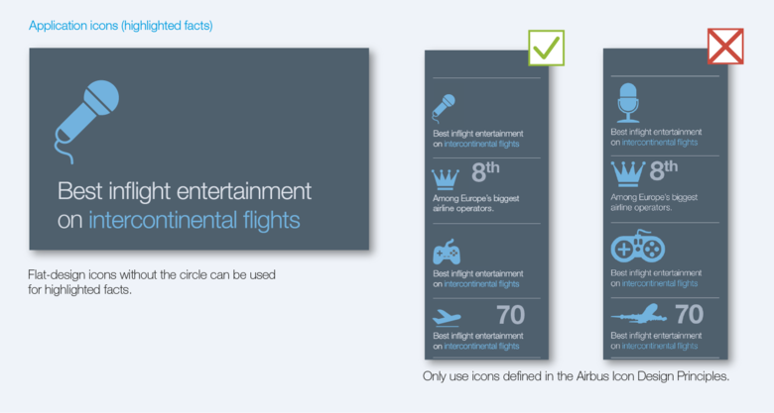Viewport: 774px width, 413px height.
Task: Click the crown icon in the correct example panel
Action: coord(448,179)
